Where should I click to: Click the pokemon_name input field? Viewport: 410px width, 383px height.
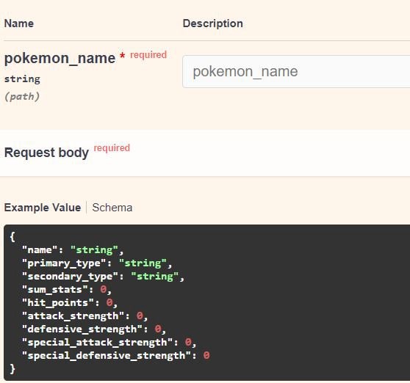(296, 71)
